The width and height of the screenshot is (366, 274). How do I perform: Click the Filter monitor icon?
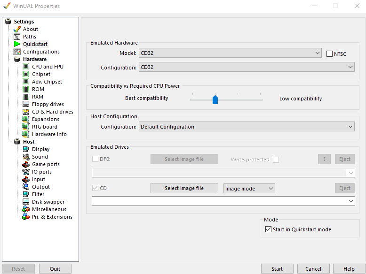click(x=26, y=194)
